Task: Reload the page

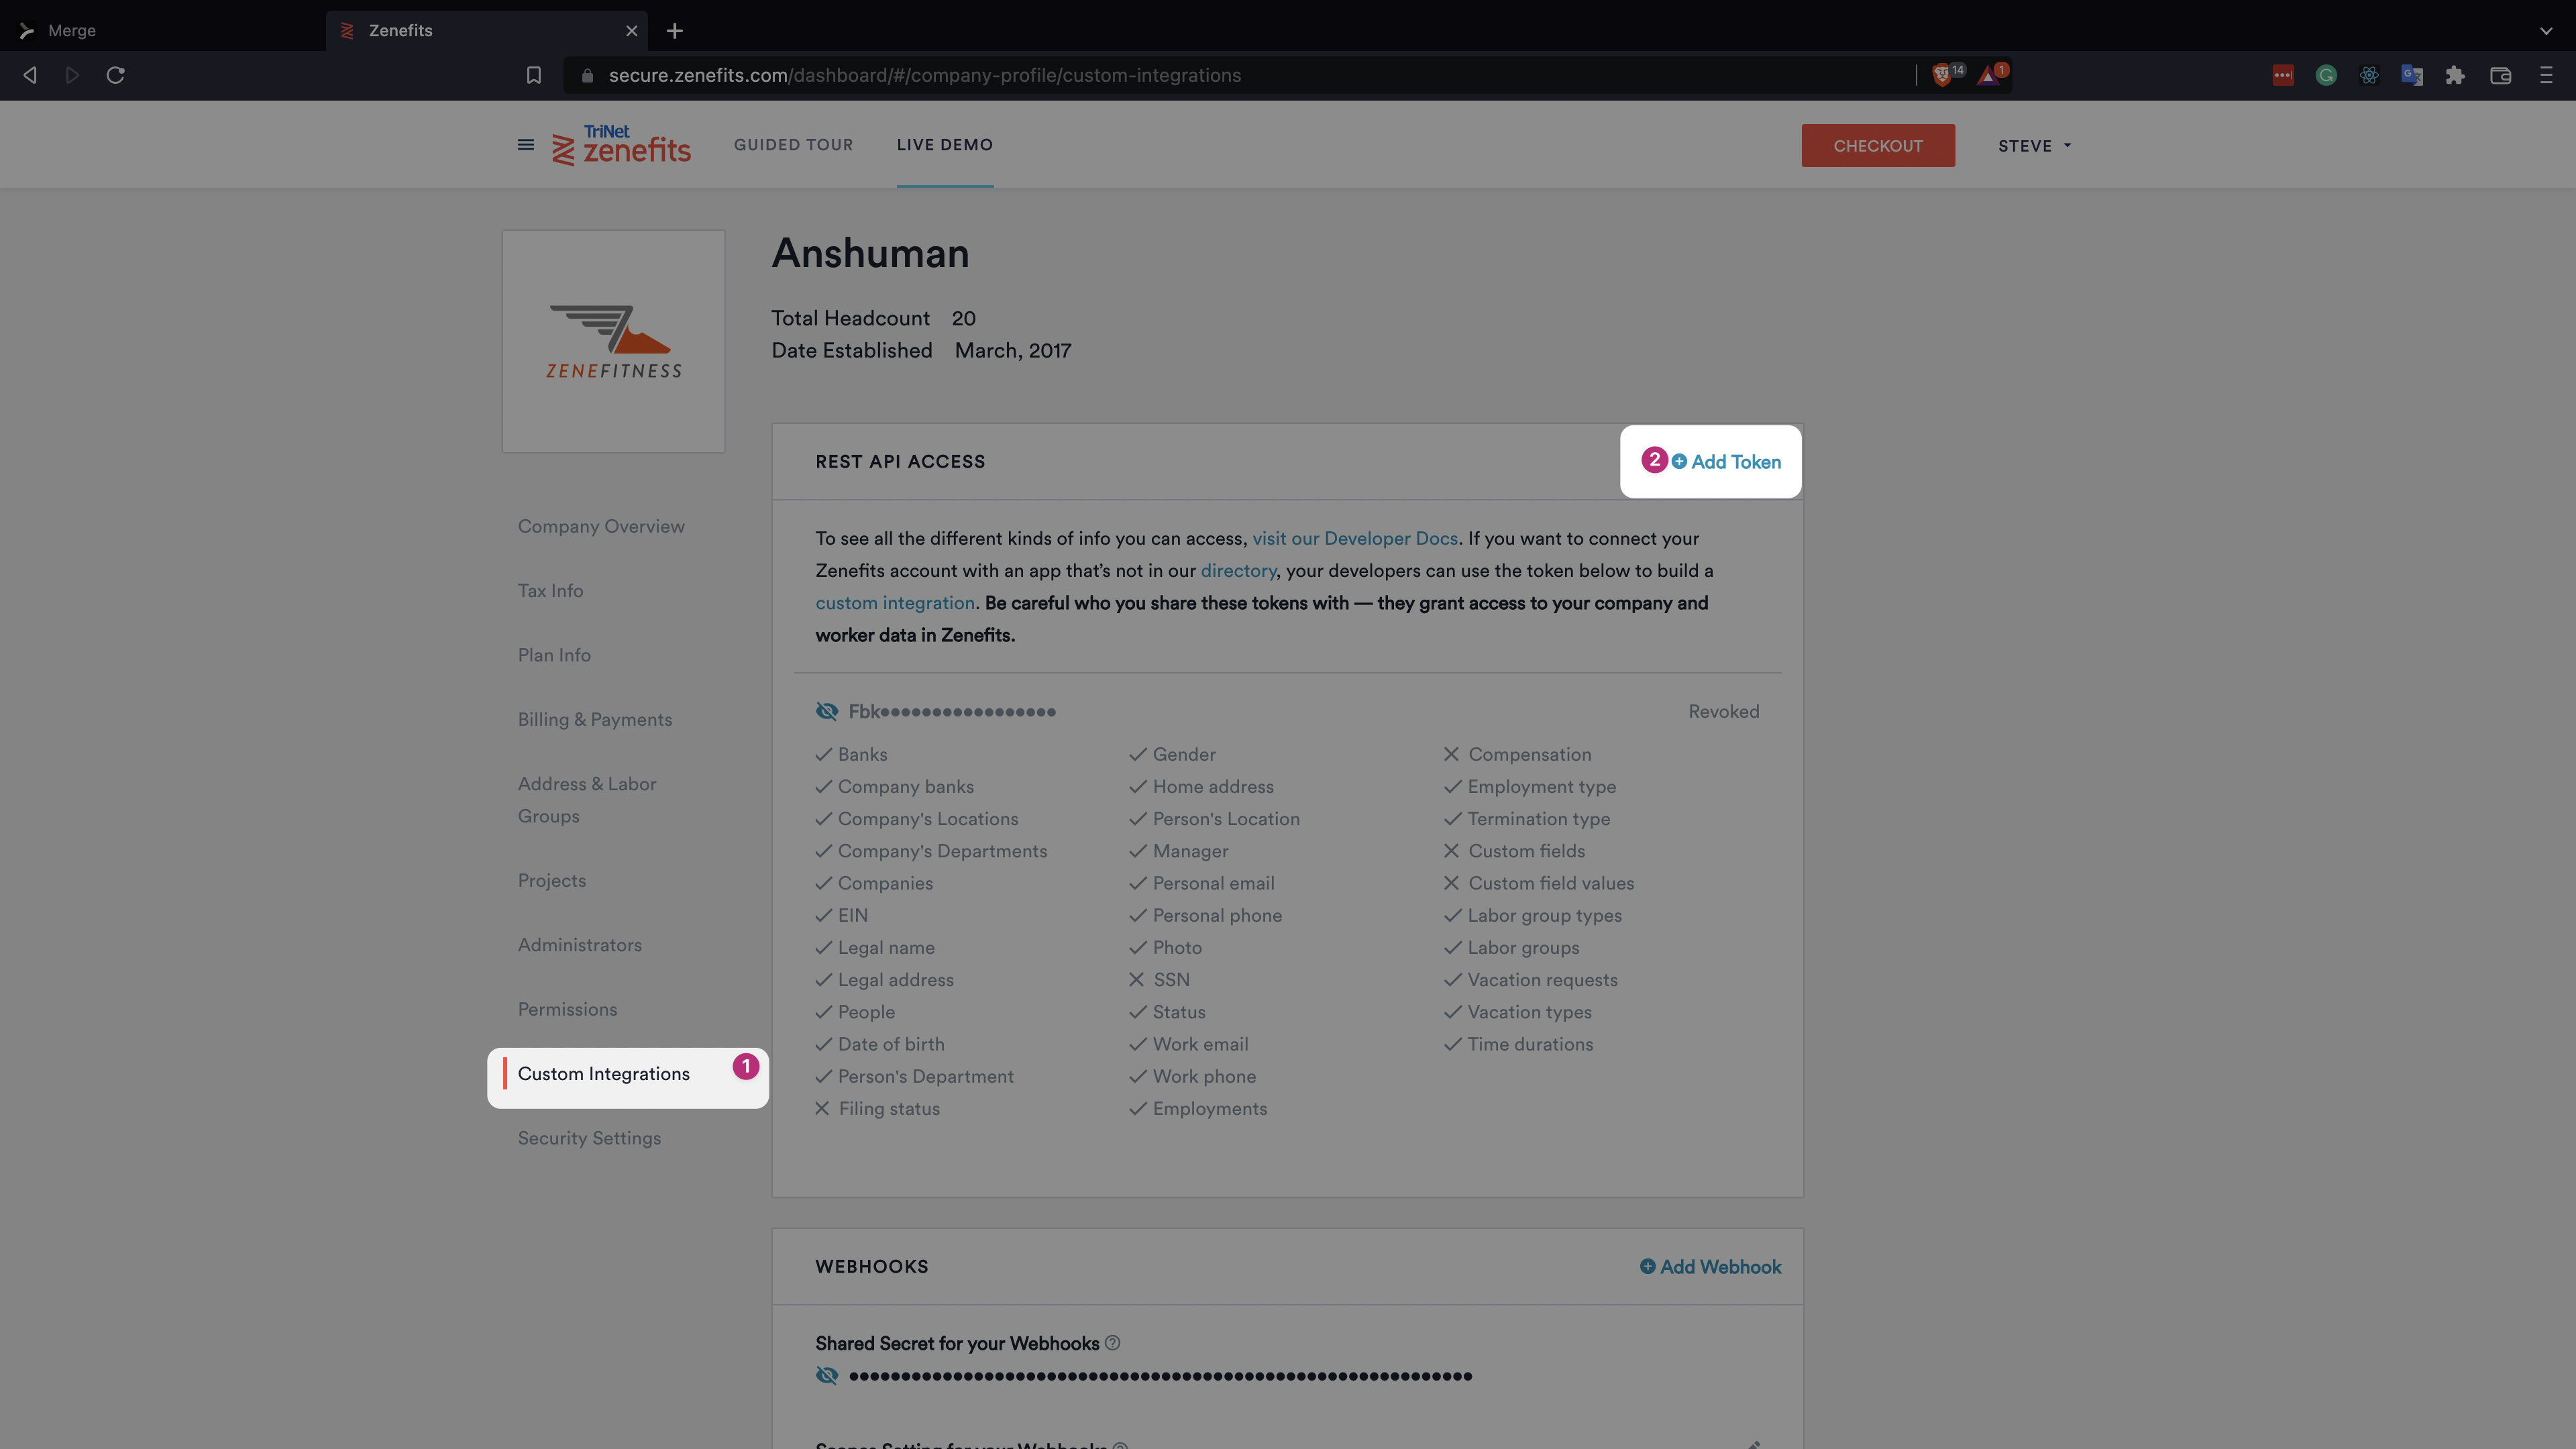Action: tap(115, 75)
